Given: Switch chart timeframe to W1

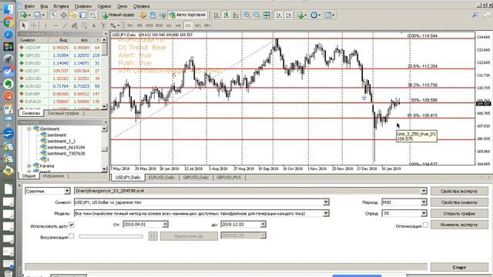Looking at the screenshot, I should 198,25.
